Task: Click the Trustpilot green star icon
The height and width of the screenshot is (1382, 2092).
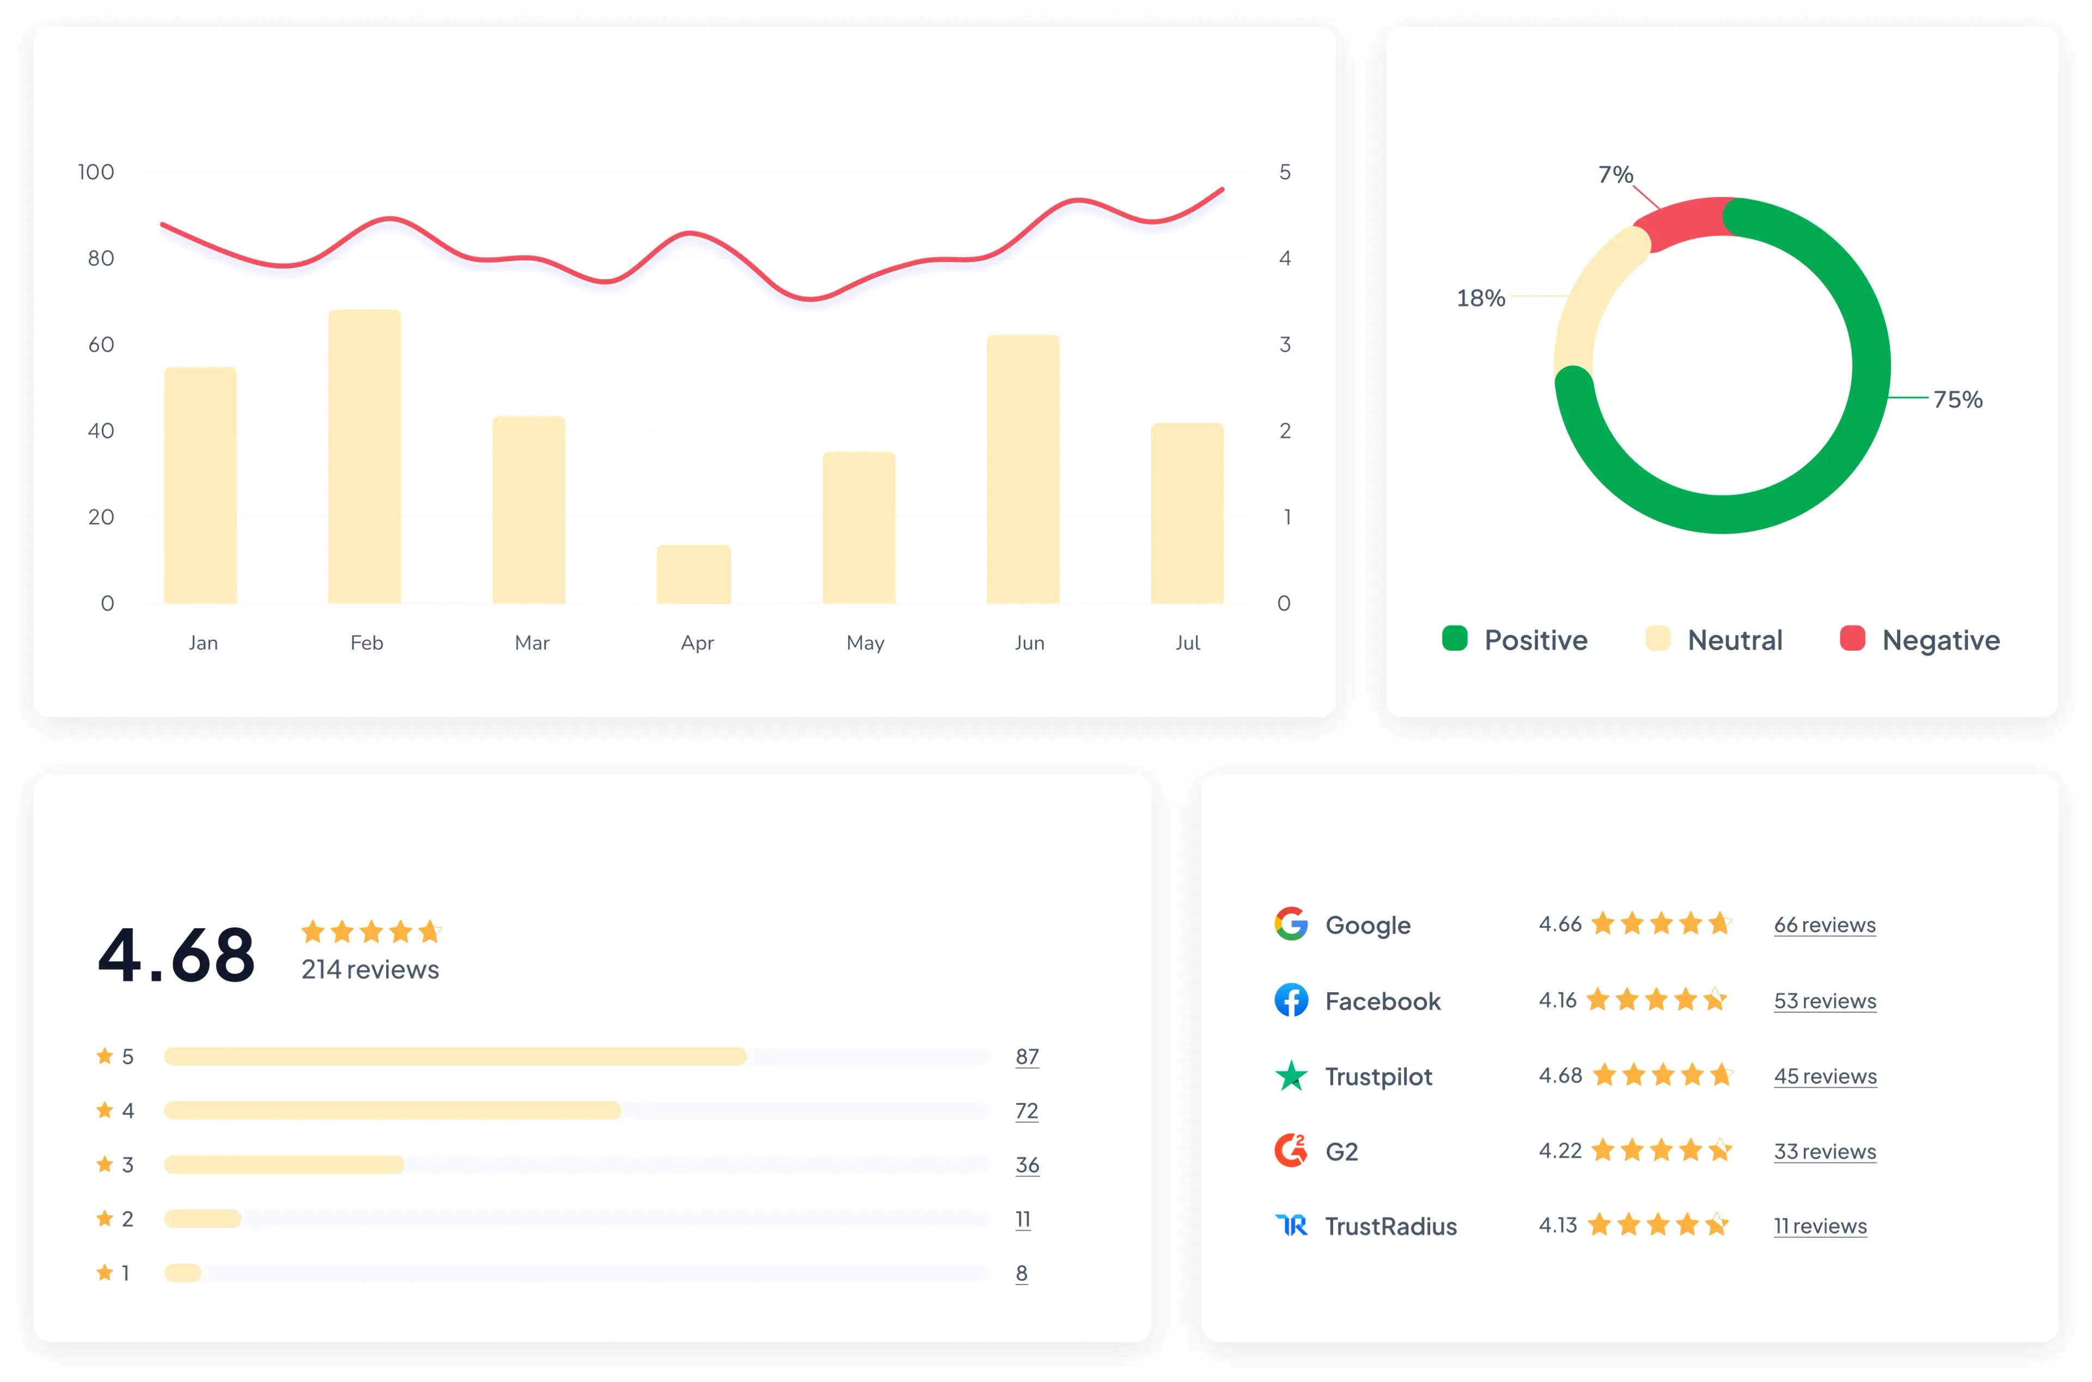Action: pyautogui.click(x=1291, y=1075)
